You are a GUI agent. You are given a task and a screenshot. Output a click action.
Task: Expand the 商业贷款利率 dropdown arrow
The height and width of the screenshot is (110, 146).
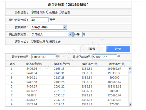pos(70,35)
